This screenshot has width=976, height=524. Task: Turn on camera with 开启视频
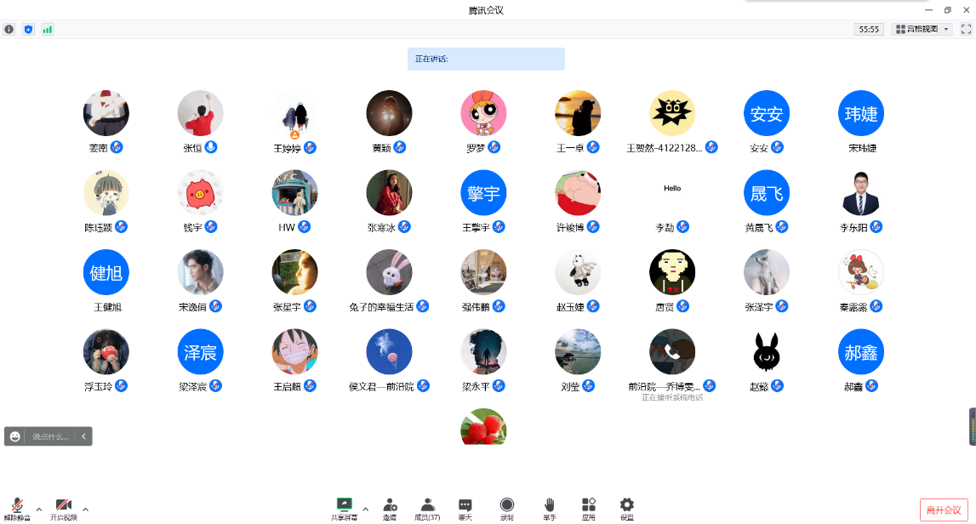(x=63, y=509)
